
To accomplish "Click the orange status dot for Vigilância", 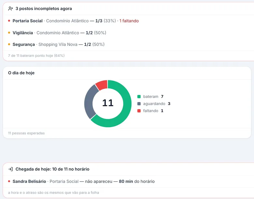I will click(9, 33).
